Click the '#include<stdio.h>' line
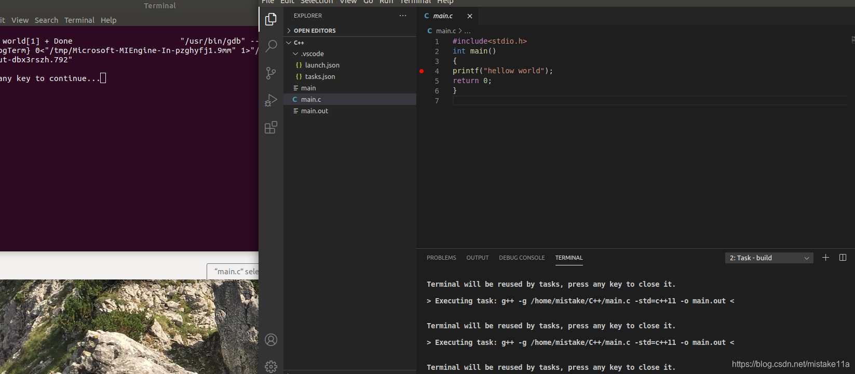 tap(490, 41)
